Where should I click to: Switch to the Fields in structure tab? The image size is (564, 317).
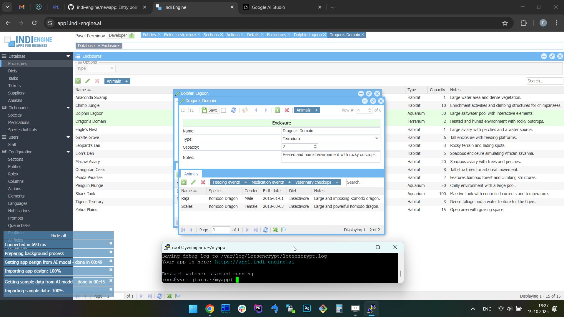pos(179,35)
